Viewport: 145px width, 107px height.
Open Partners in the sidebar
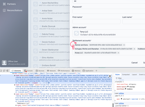point(9,4)
